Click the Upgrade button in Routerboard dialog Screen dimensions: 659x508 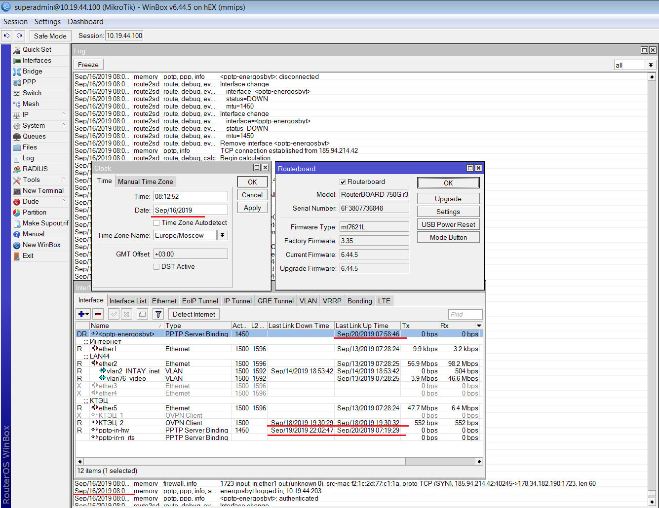pos(448,199)
